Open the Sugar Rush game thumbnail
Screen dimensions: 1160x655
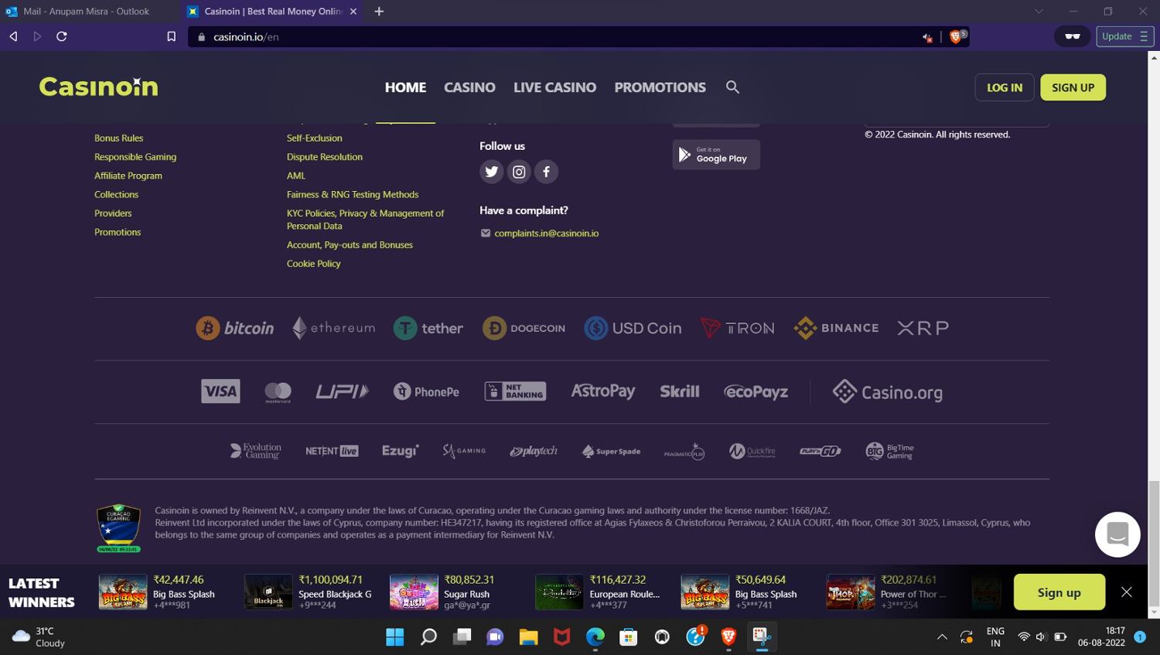click(414, 592)
